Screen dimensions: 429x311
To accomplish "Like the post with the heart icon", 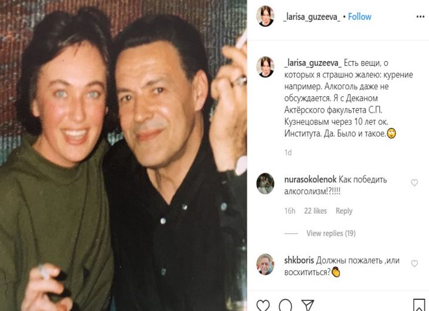I will click(x=263, y=305).
